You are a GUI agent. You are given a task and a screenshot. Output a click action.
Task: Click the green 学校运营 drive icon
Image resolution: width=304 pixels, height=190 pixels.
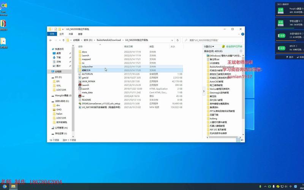point(280,23)
